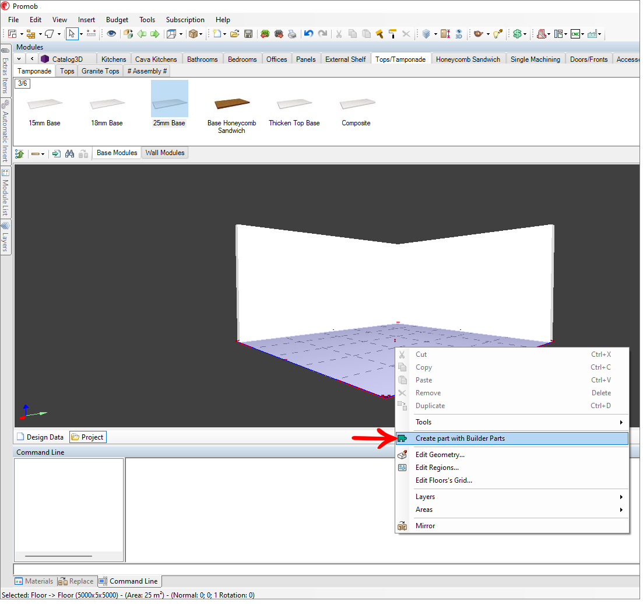
Task: Click the command line input field
Action: pyautogui.click(x=326, y=569)
